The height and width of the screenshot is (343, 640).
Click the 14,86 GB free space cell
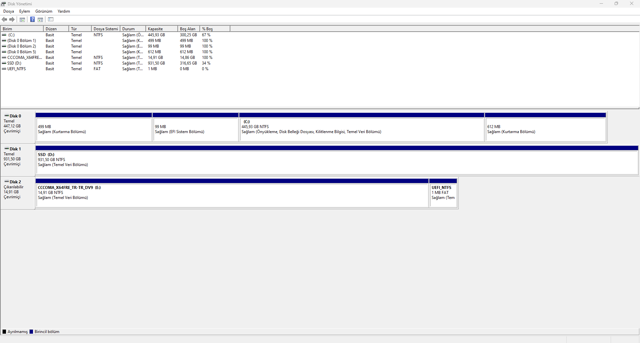[187, 58]
